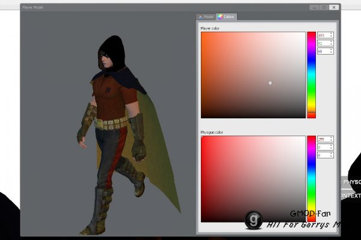Click the Player color red value field
Viewport: 361px width, 240px height.
point(322,35)
